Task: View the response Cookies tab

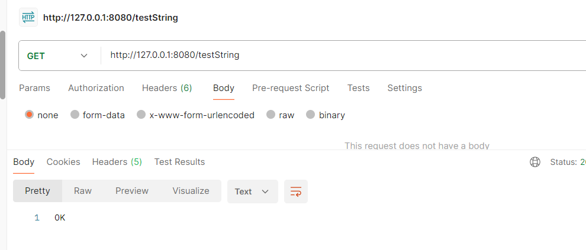Action: (63, 162)
